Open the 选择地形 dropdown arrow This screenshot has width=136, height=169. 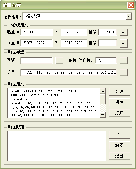coord(129,16)
